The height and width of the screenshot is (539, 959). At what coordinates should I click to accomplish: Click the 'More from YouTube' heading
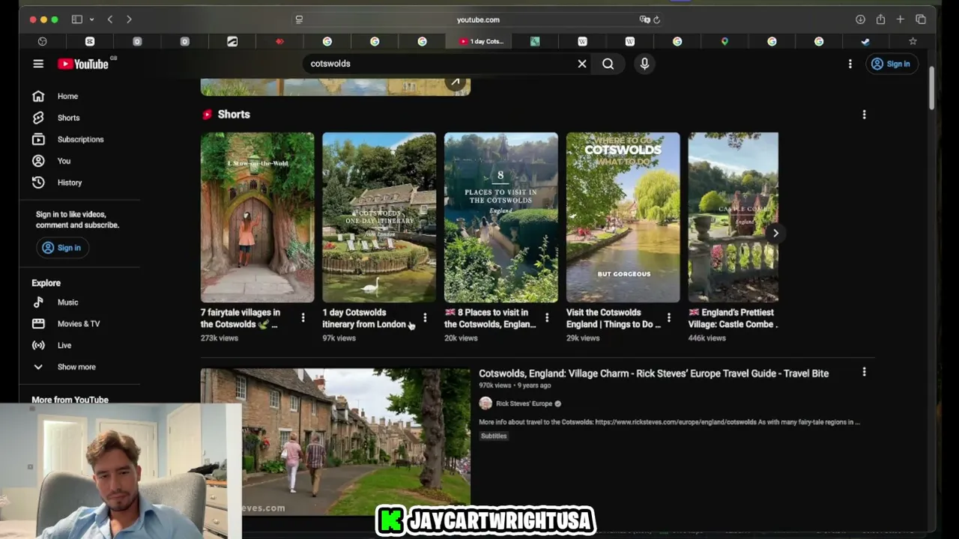(70, 400)
